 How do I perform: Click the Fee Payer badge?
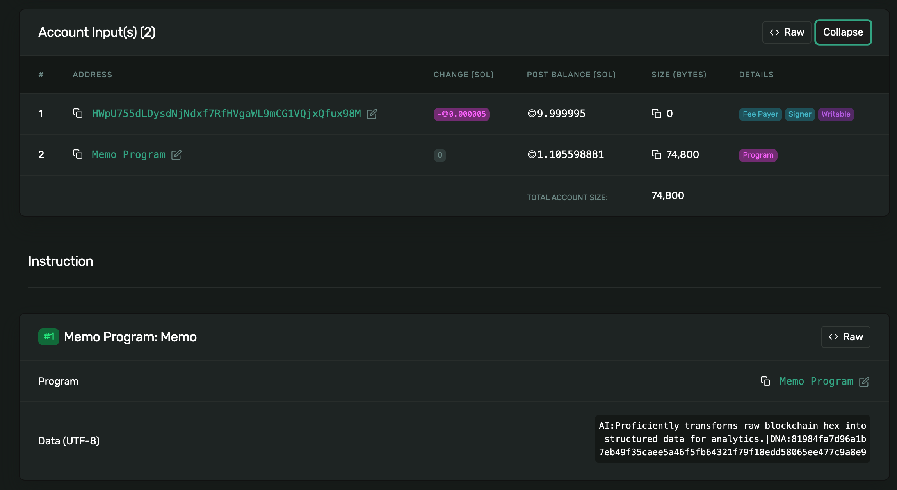coord(760,114)
